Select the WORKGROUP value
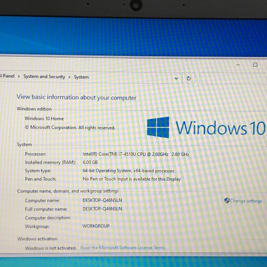 point(96,226)
